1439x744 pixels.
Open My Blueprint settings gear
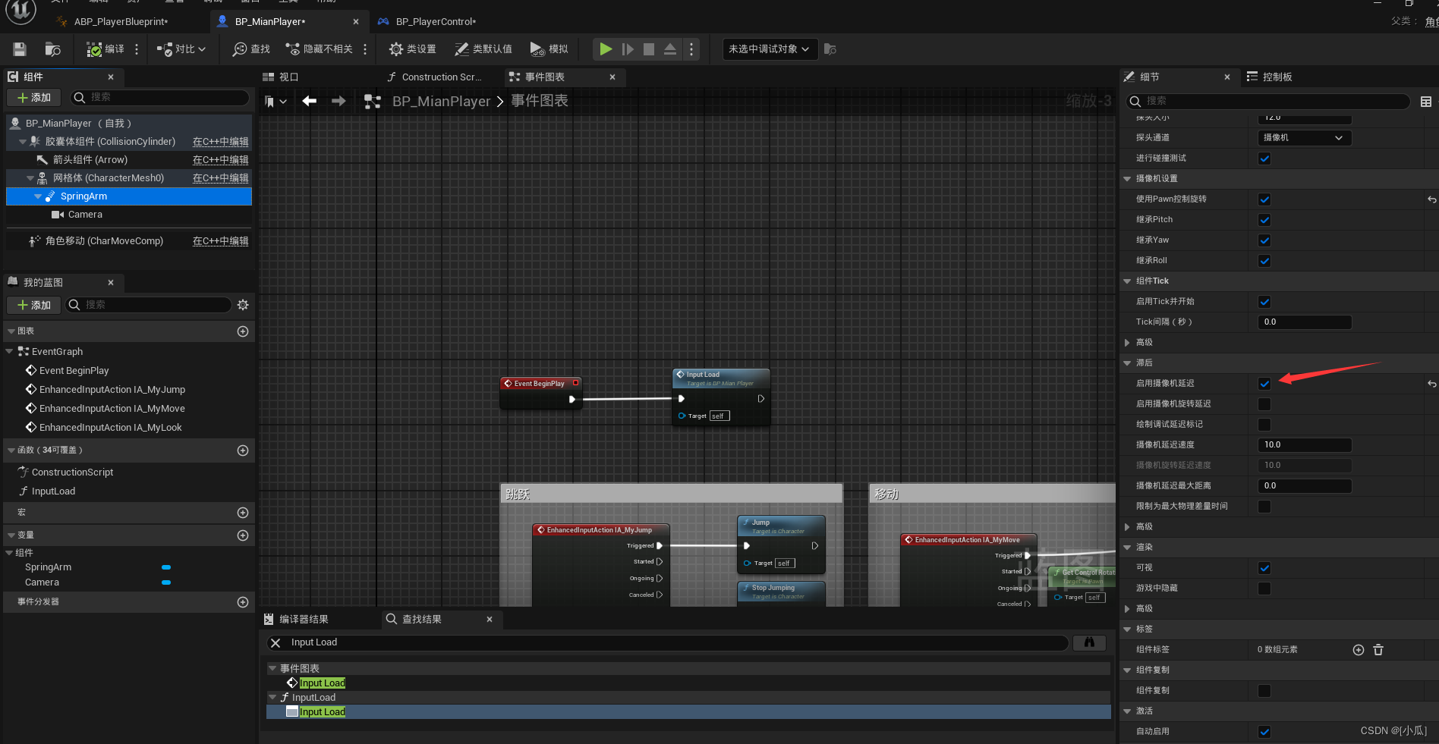point(243,305)
